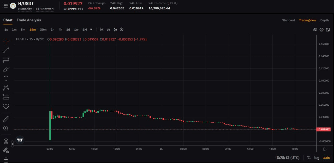Open chart settings gear hexagon icon
The image size is (334, 163).
coord(321,30)
